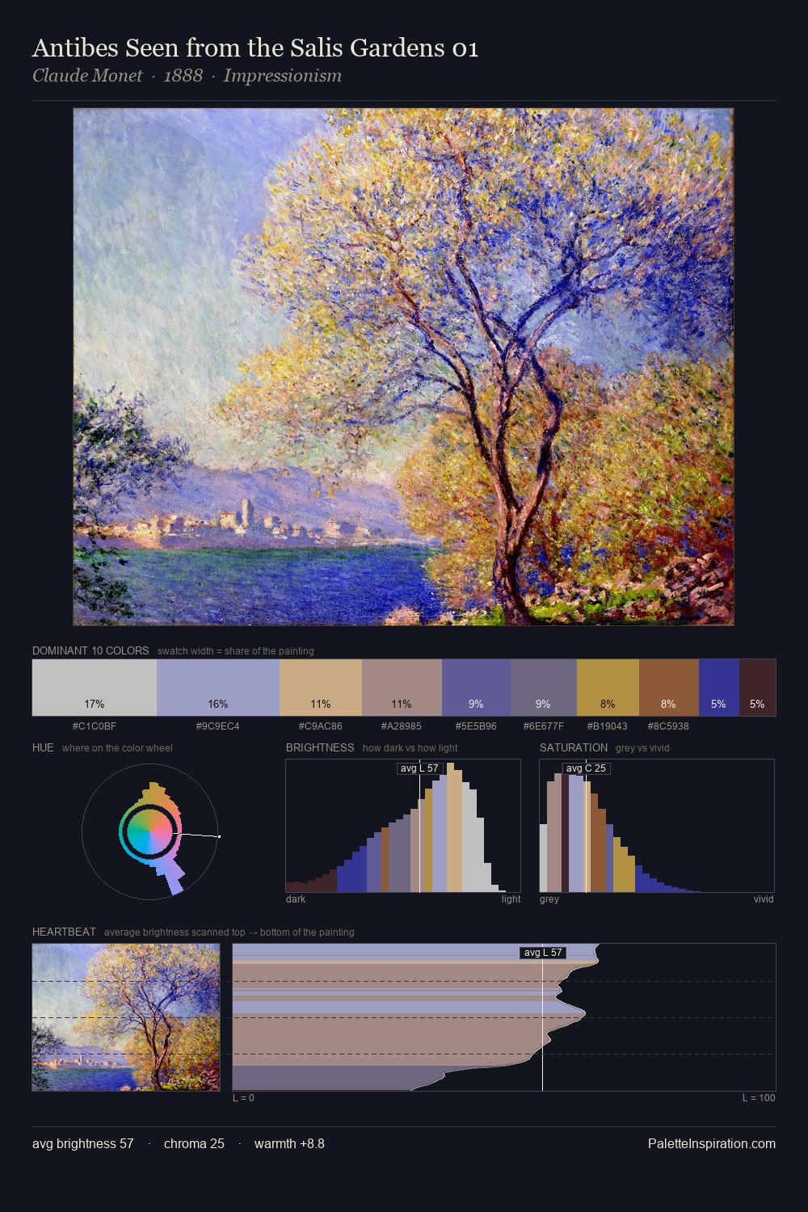The image size is (808, 1212).
Task: Click the 'HEARTBEAT' section heading
Action: 64,932
